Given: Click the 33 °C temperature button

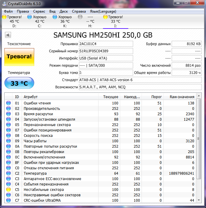Looking at the screenshot, I should 19,83.
